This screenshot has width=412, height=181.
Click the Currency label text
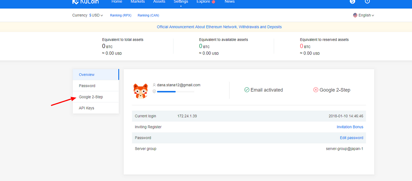point(80,15)
